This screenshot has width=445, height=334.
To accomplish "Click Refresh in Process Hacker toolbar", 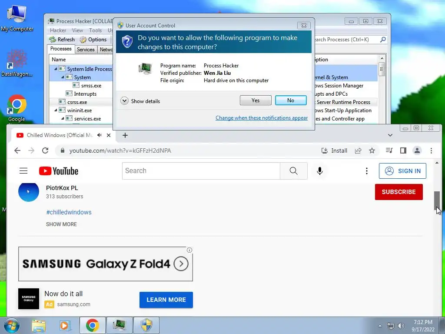I will click(x=62, y=40).
